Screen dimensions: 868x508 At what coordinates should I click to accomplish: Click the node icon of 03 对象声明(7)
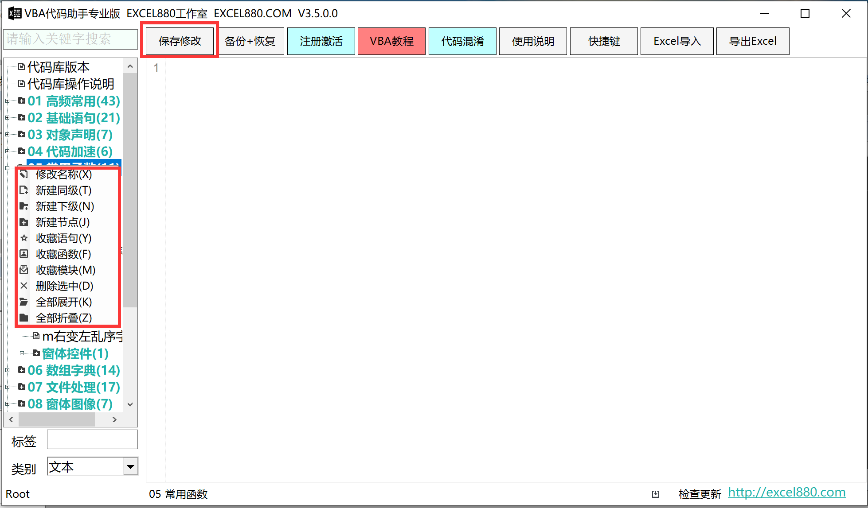pos(21,135)
